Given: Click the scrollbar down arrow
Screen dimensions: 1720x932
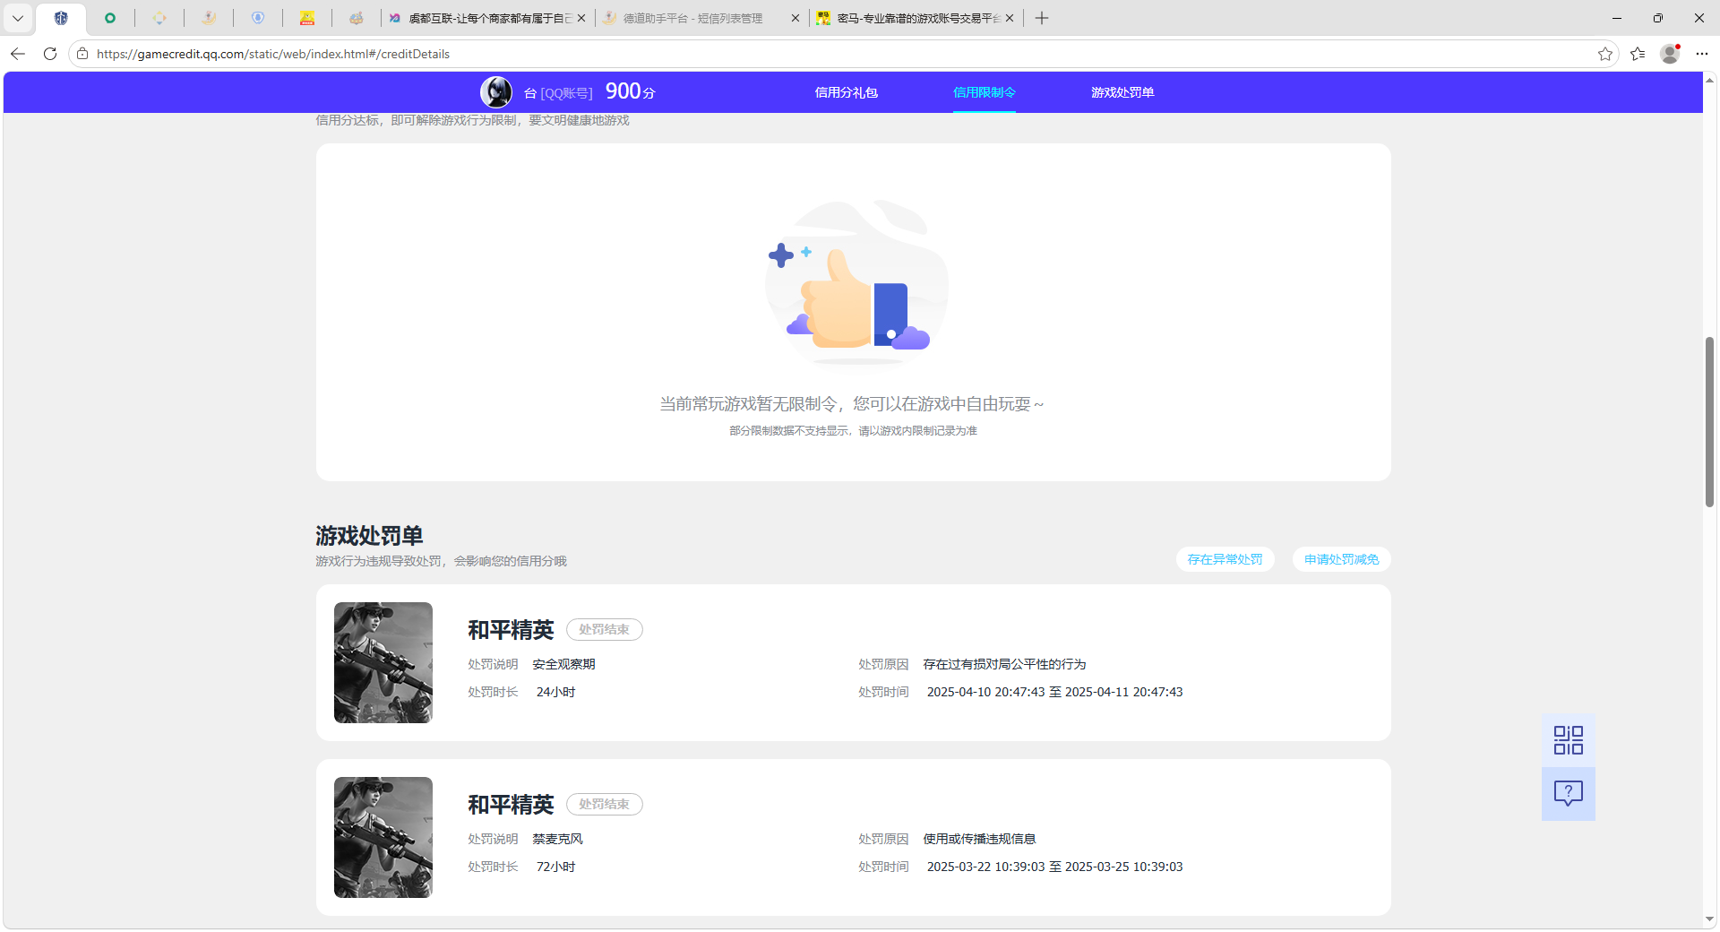Looking at the screenshot, I should coord(1709,919).
